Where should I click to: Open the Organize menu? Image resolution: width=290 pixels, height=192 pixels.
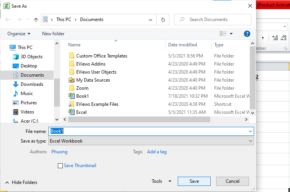19,34
